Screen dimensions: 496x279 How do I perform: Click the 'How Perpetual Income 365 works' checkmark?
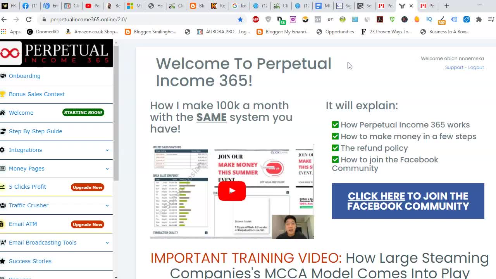pyautogui.click(x=335, y=125)
